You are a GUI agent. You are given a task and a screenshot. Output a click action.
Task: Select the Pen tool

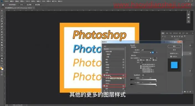2,48
